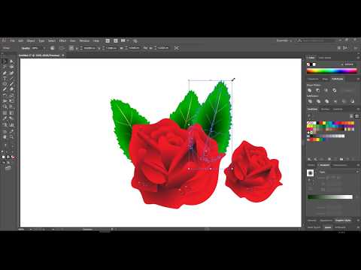Image resolution: width=361 pixels, height=270 pixels.
Task: Open the gradient Type dropdown
Action: pos(338,172)
